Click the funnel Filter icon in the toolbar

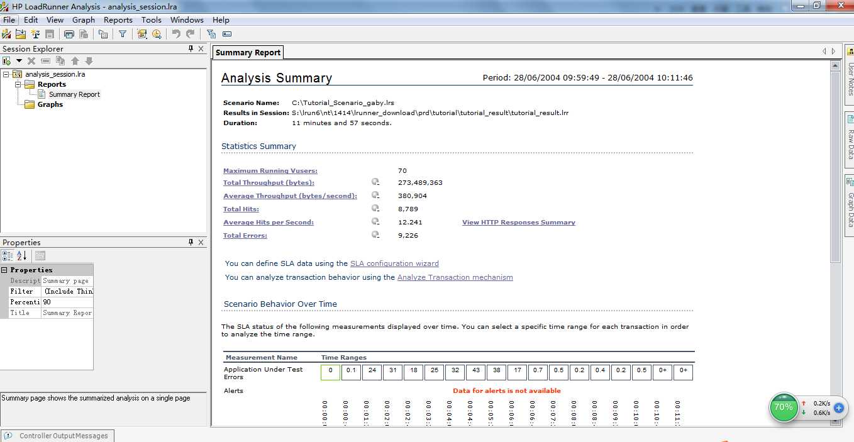click(x=123, y=34)
